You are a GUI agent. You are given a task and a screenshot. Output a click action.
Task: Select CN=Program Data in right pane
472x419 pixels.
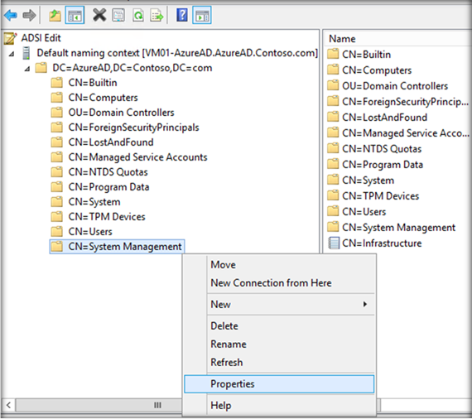point(383,165)
